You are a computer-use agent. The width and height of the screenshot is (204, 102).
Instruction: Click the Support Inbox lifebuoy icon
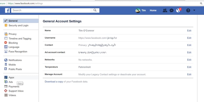(6, 91)
